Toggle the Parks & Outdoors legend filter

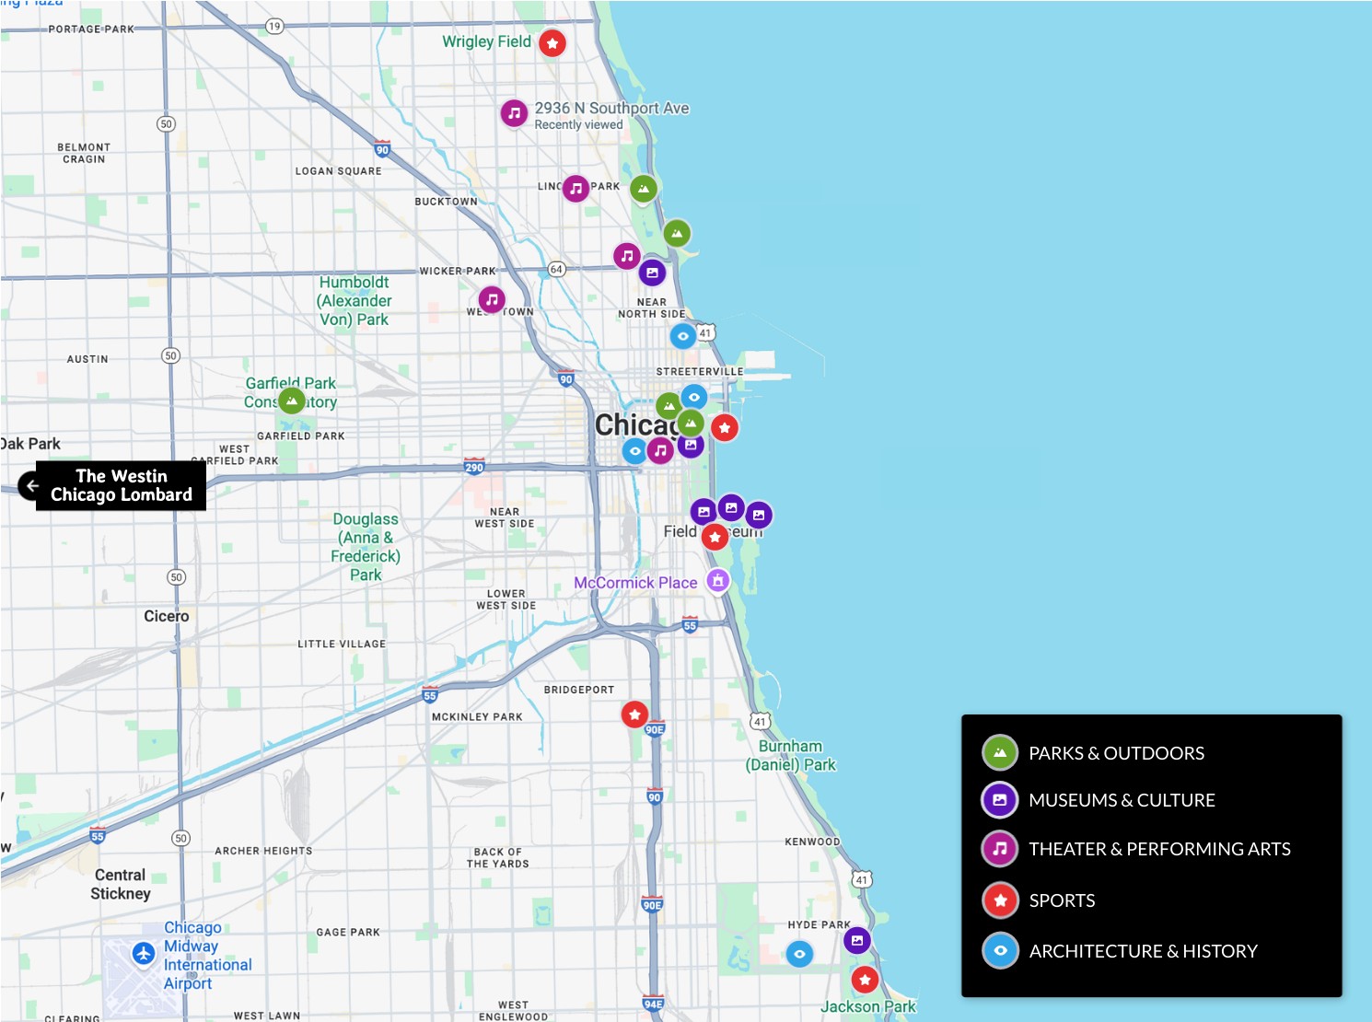tap(1000, 753)
